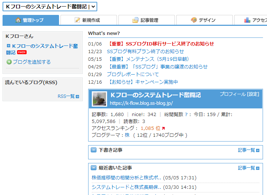Image resolution: width=267 pixels, height=195 pixels.
Task: Open article 株価推移間の相関分析と株式ポ..
Action: pos(126,178)
